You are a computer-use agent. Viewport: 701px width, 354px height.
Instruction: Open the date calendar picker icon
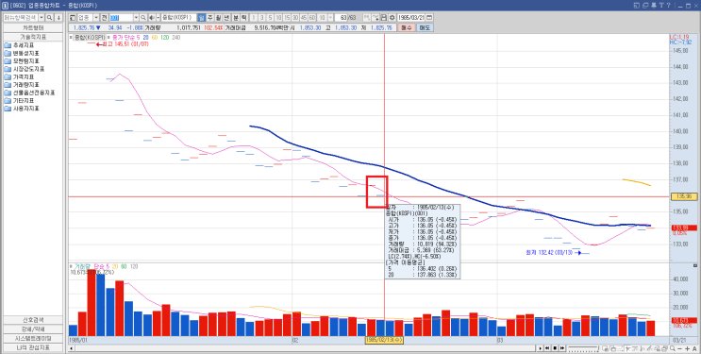[x=429, y=18]
